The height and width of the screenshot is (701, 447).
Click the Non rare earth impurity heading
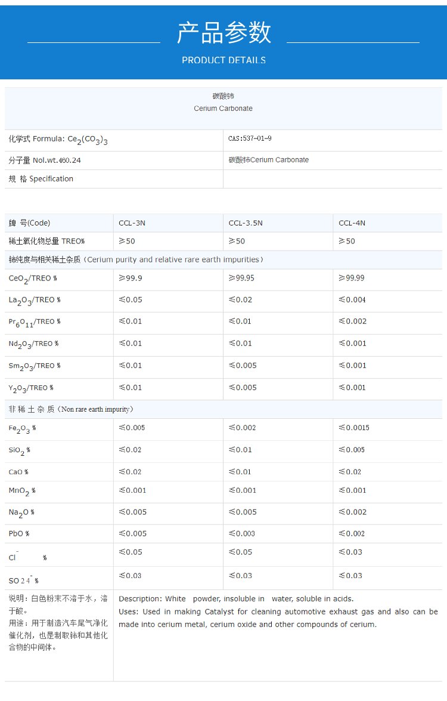click(71, 409)
